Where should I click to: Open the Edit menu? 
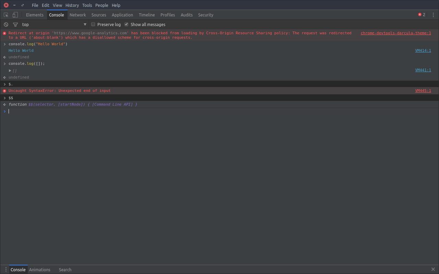tap(46, 5)
